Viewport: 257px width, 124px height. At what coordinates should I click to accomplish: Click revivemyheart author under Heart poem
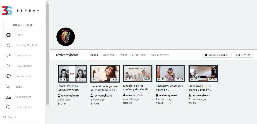tap(70, 95)
